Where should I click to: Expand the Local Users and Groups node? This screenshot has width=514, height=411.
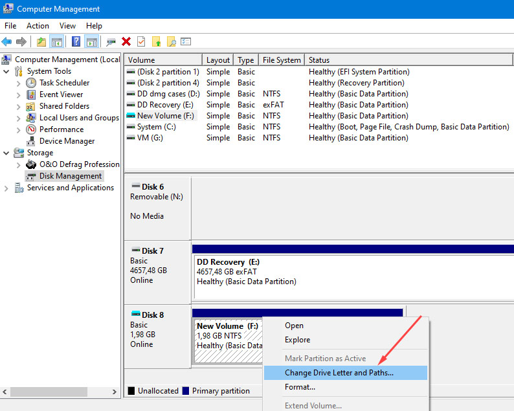(x=18, y=118)
